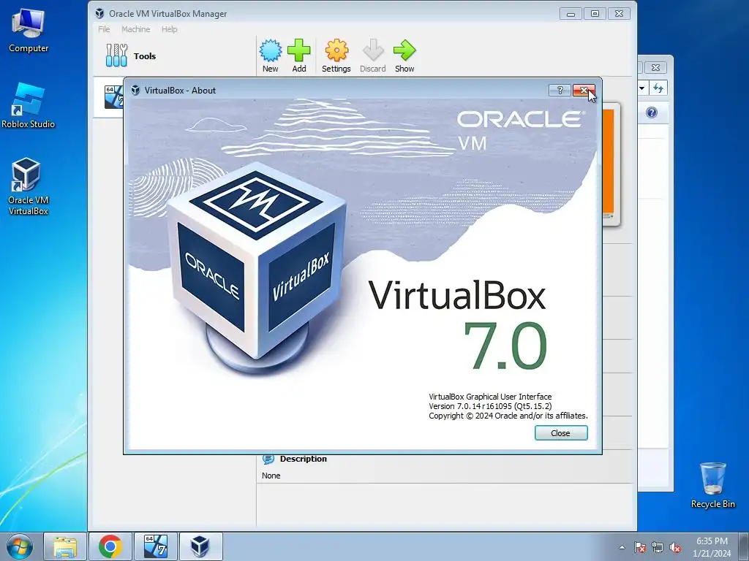Click the None description text
Screen dimensions: 749x561
click(271, 476)
